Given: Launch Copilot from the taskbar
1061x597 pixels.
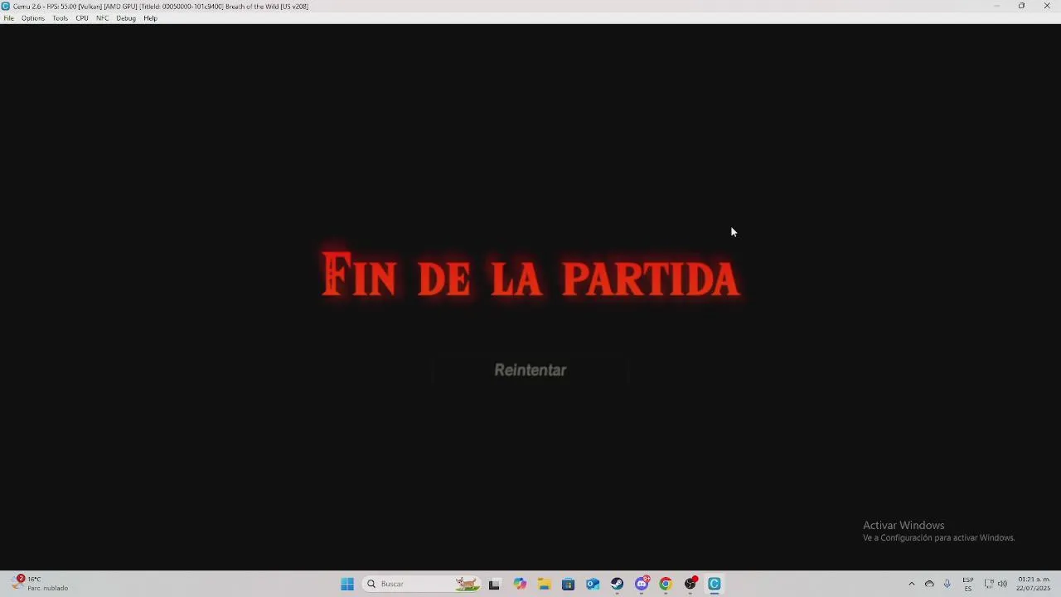Looking at the screenshot, I should pos(520,584).
